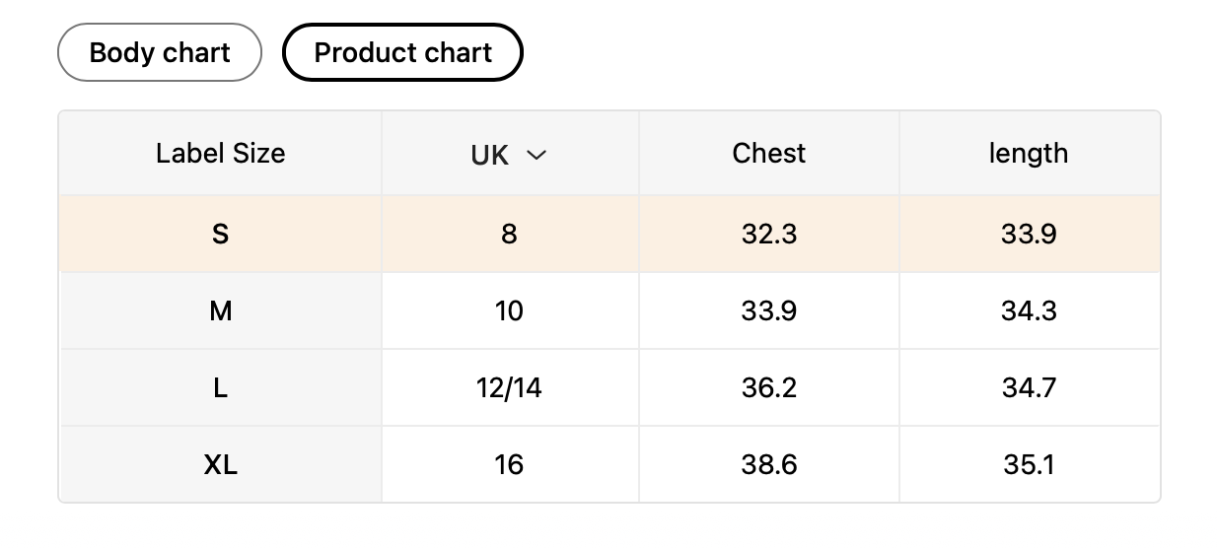Screen dimensions: 1217x548
Task: Select the M size row label
Action: (220, 311)
